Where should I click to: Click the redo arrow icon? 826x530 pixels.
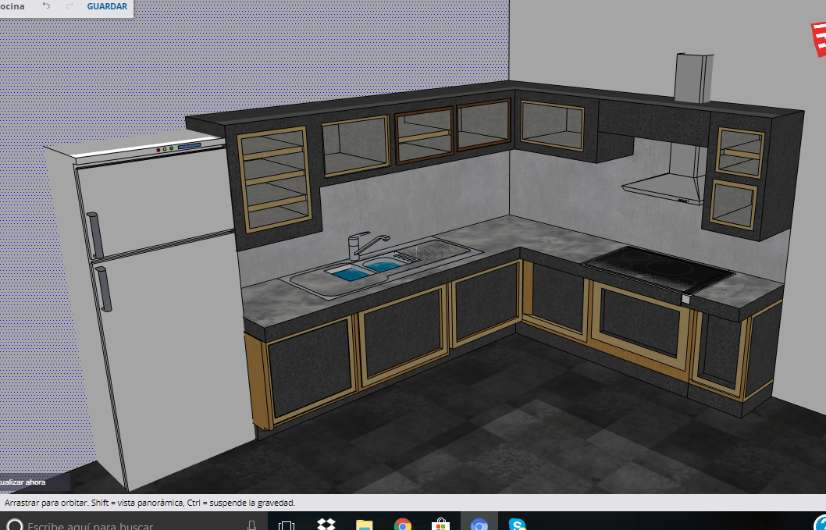69,6
